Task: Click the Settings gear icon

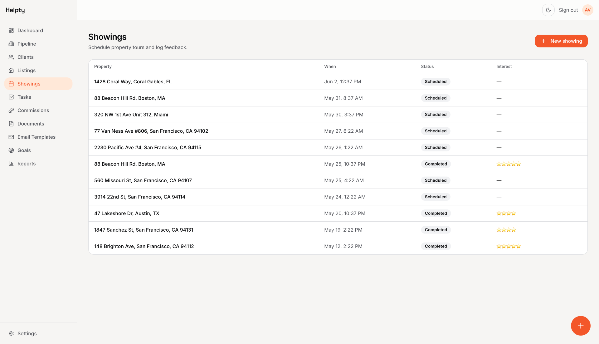Action: (x=11, y=334)
